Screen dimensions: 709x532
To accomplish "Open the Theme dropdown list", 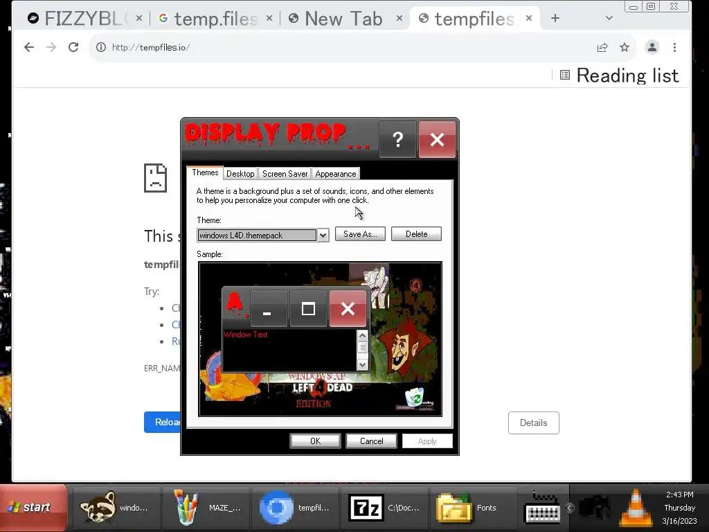I will point(323,236).
